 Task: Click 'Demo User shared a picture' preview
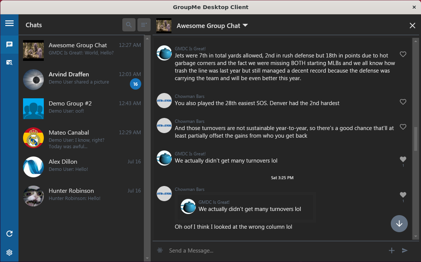click(79, 82)
